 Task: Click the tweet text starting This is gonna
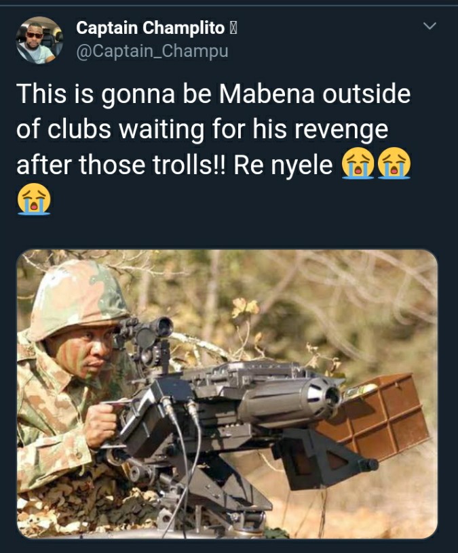click(214, 147)
